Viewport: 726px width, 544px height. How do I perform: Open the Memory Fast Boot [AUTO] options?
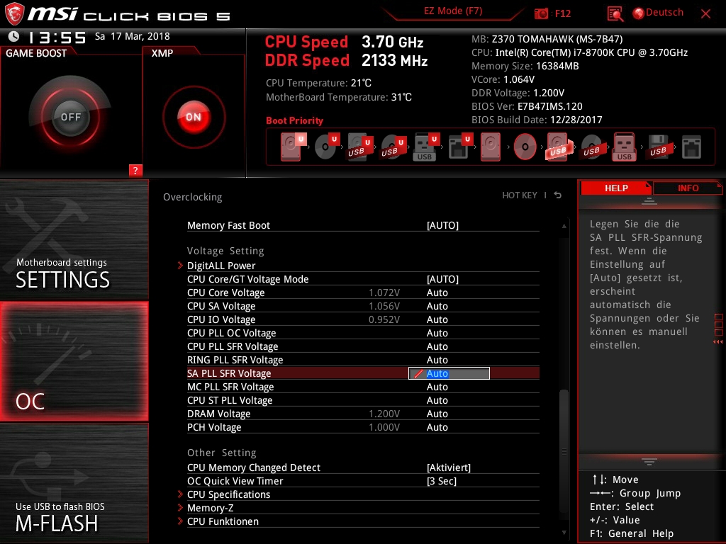tap(442, 225)
